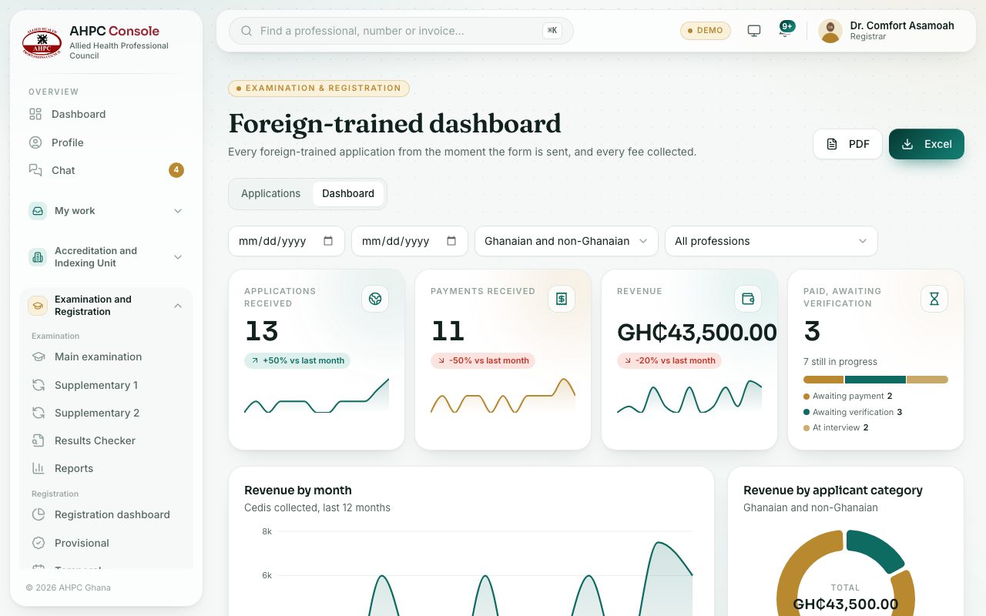The width and height of the screenshot is (986, 616).
Task: Click the grid icon beside Dashboard in the sidebar
Action: [35, 114]
